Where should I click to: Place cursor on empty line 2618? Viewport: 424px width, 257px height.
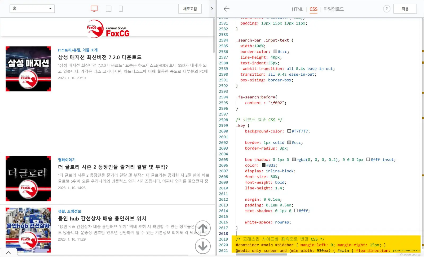[328, 233]
